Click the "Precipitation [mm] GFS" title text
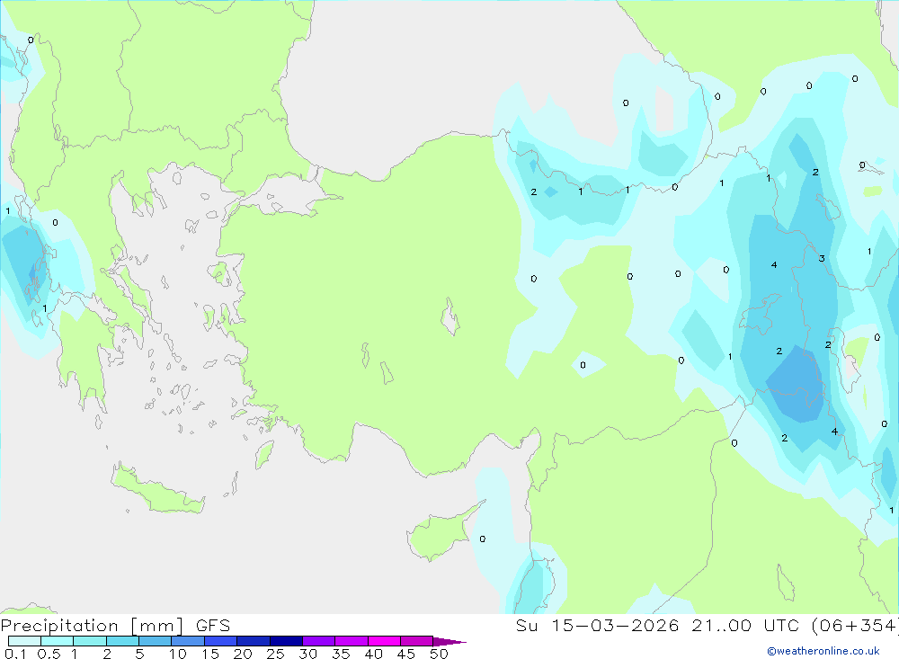This screenshot has height=659, width=899. [115, 626]
